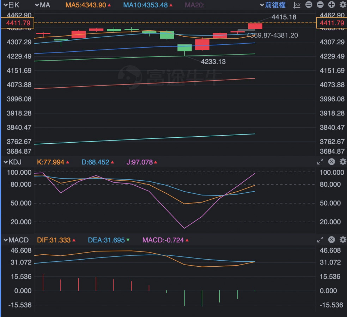Expand the MACD panel to fullscreen

[x=320, y=240]
